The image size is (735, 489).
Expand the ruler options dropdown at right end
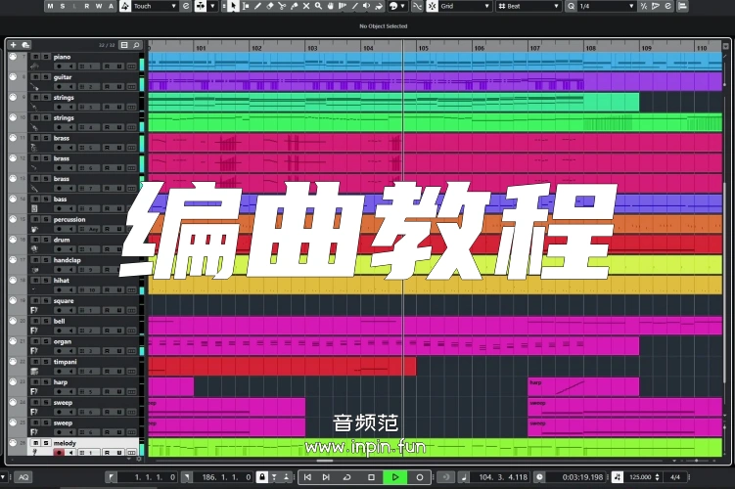tap(725, 46)
